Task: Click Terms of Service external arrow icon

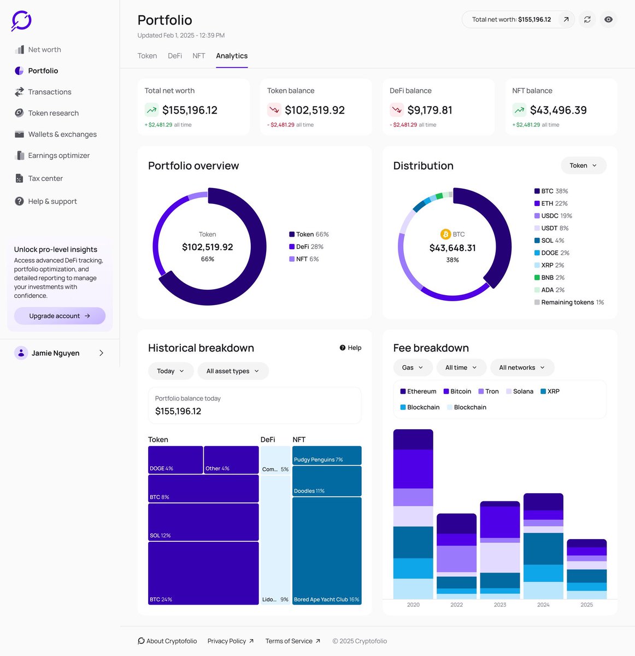Action: (318, 641)
